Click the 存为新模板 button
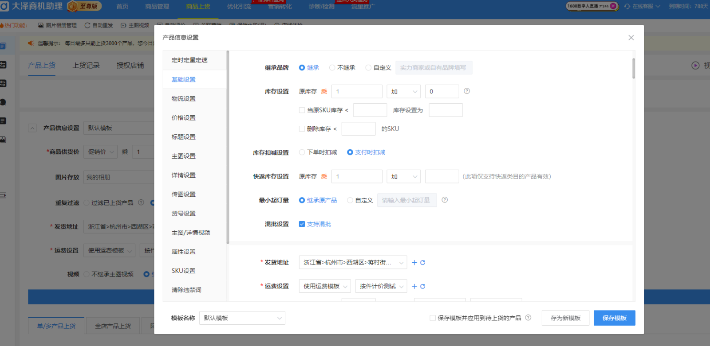This screenshot has width=710, height=346. (x=565, y=318)
